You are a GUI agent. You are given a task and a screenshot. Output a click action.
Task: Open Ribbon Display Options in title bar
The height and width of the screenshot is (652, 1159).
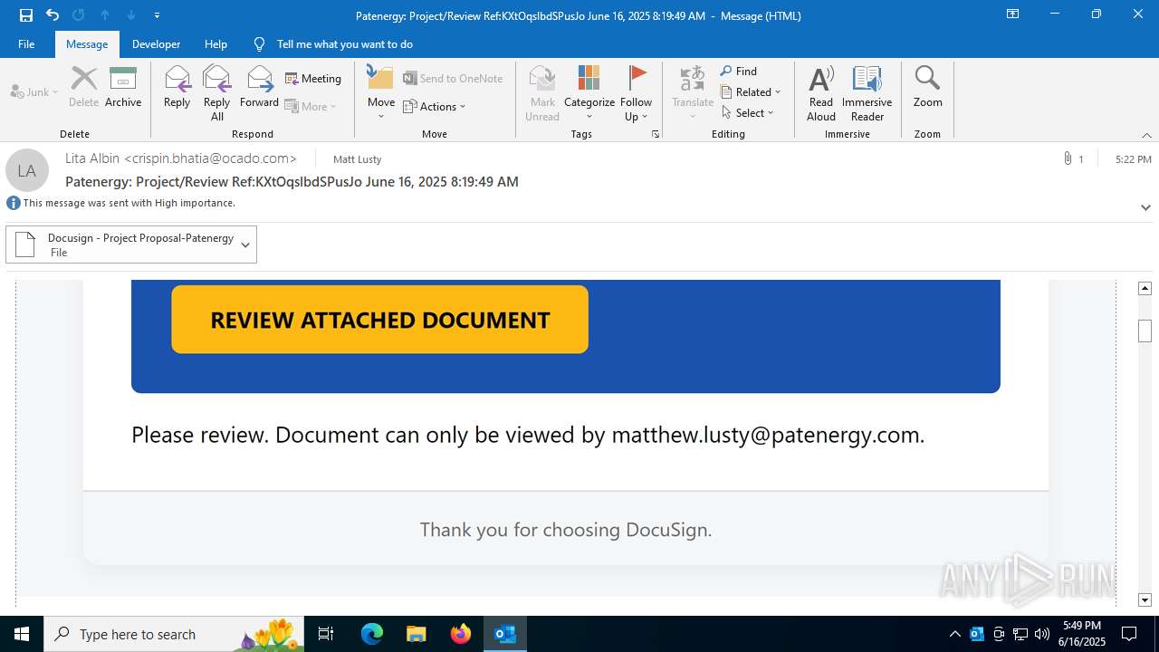[x=1013, y=14]
